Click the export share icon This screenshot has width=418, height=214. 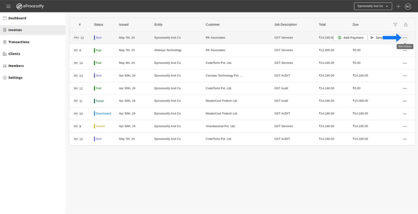pos(406,25)
